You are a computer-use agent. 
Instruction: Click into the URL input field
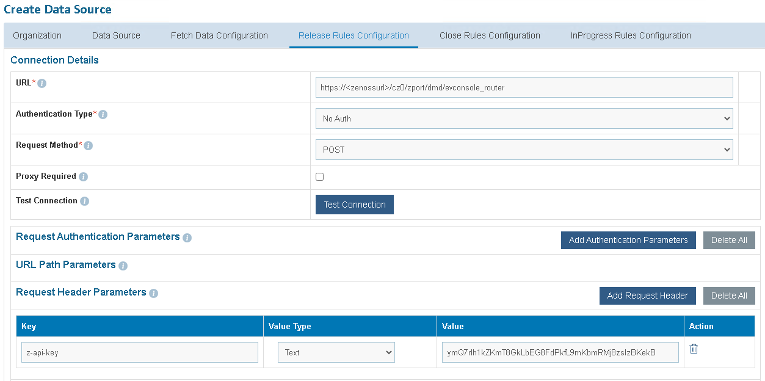click(524, 87)
